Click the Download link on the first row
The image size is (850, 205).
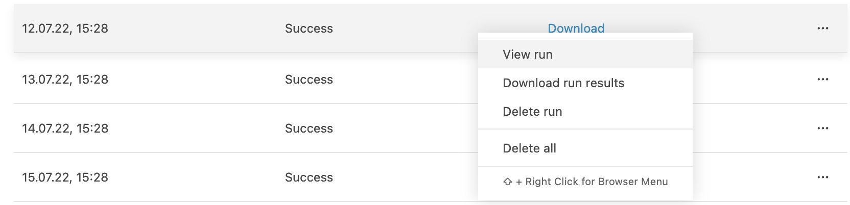pyautogui.click(x=576, y=28)
